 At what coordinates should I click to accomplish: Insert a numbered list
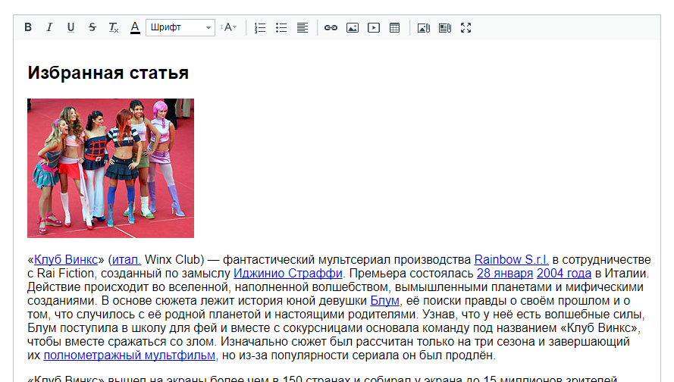tap(260, 28)
